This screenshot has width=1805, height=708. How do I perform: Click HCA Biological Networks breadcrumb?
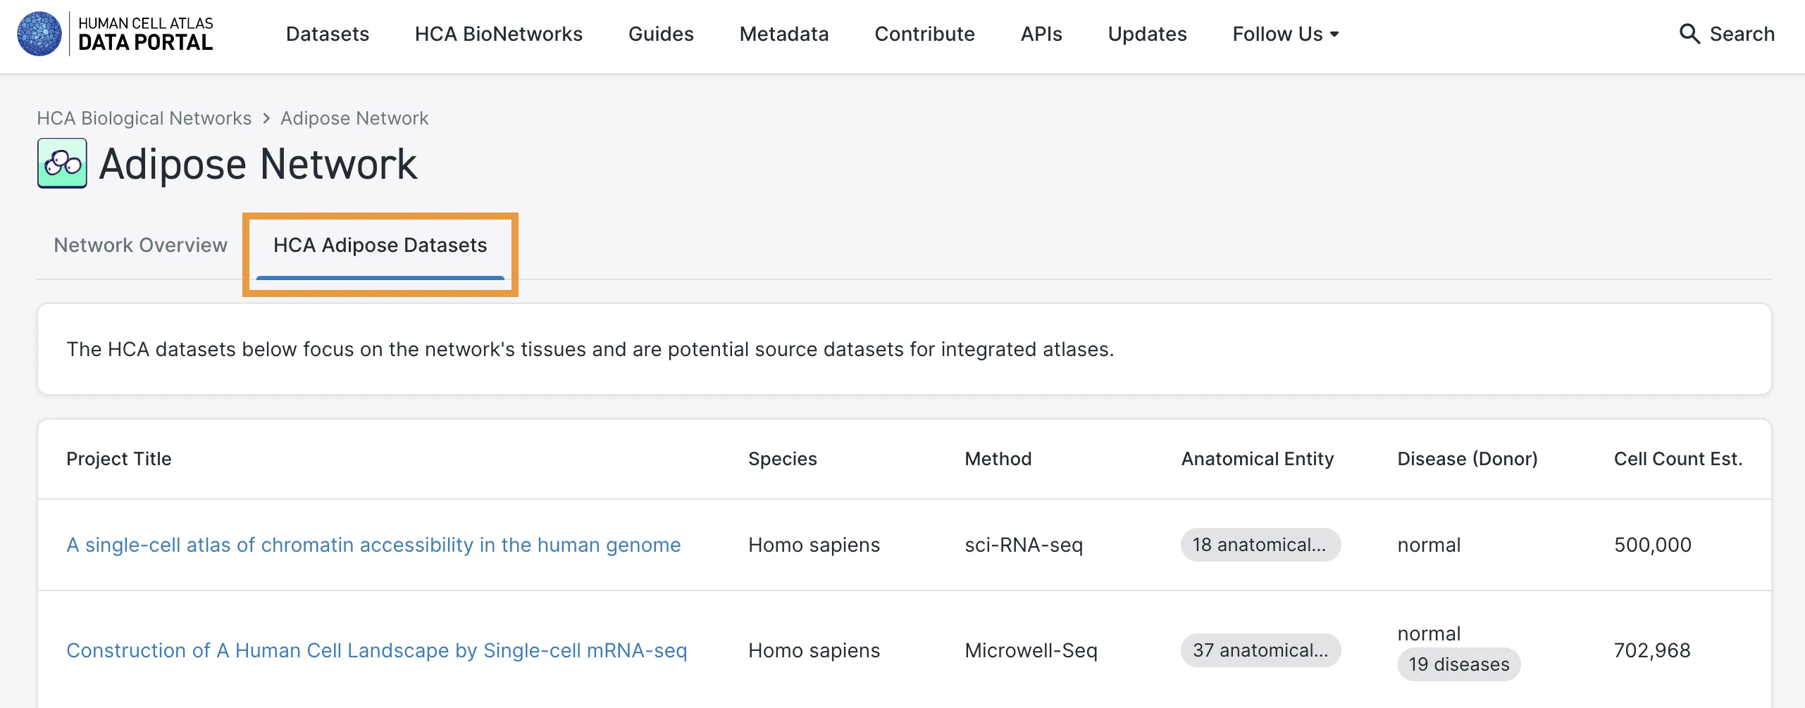click(x=144, y=118)
